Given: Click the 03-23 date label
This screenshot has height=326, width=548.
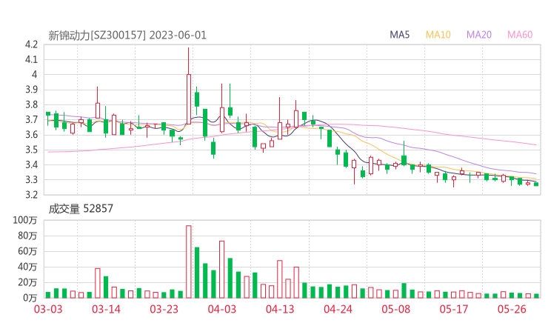Looking at the screenshot, I should 164,309.
